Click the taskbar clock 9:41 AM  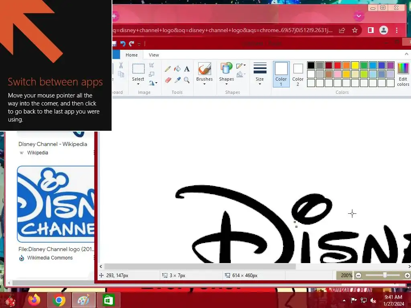click(x=393, y=297)
